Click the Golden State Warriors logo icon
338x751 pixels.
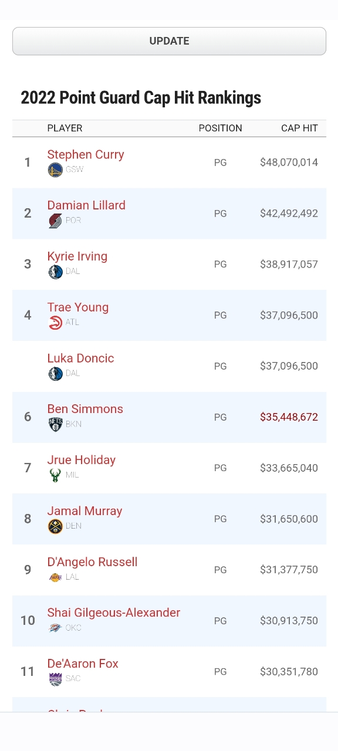point(55,170)
